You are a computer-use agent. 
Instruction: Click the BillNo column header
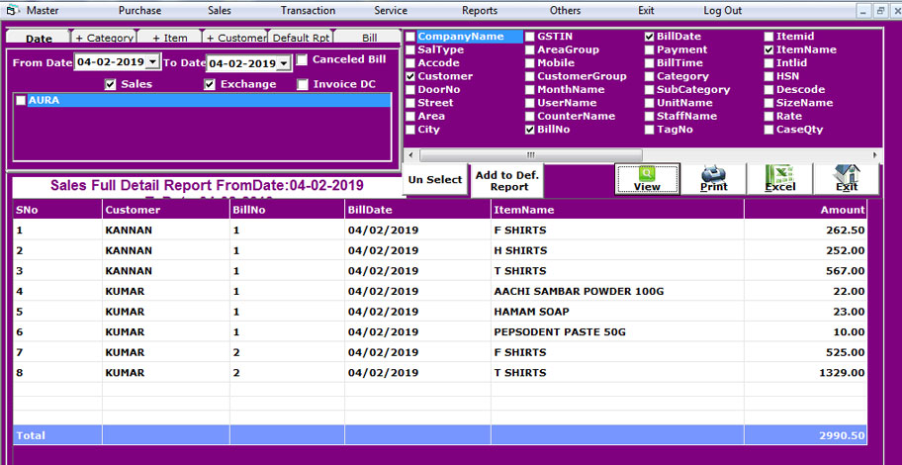coord(287,210)
